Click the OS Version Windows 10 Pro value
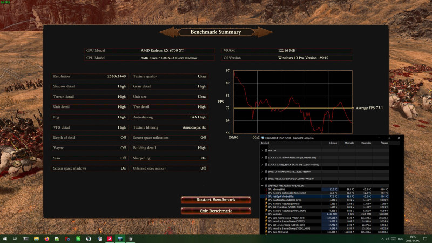432x243 pixels. [303, 58]
